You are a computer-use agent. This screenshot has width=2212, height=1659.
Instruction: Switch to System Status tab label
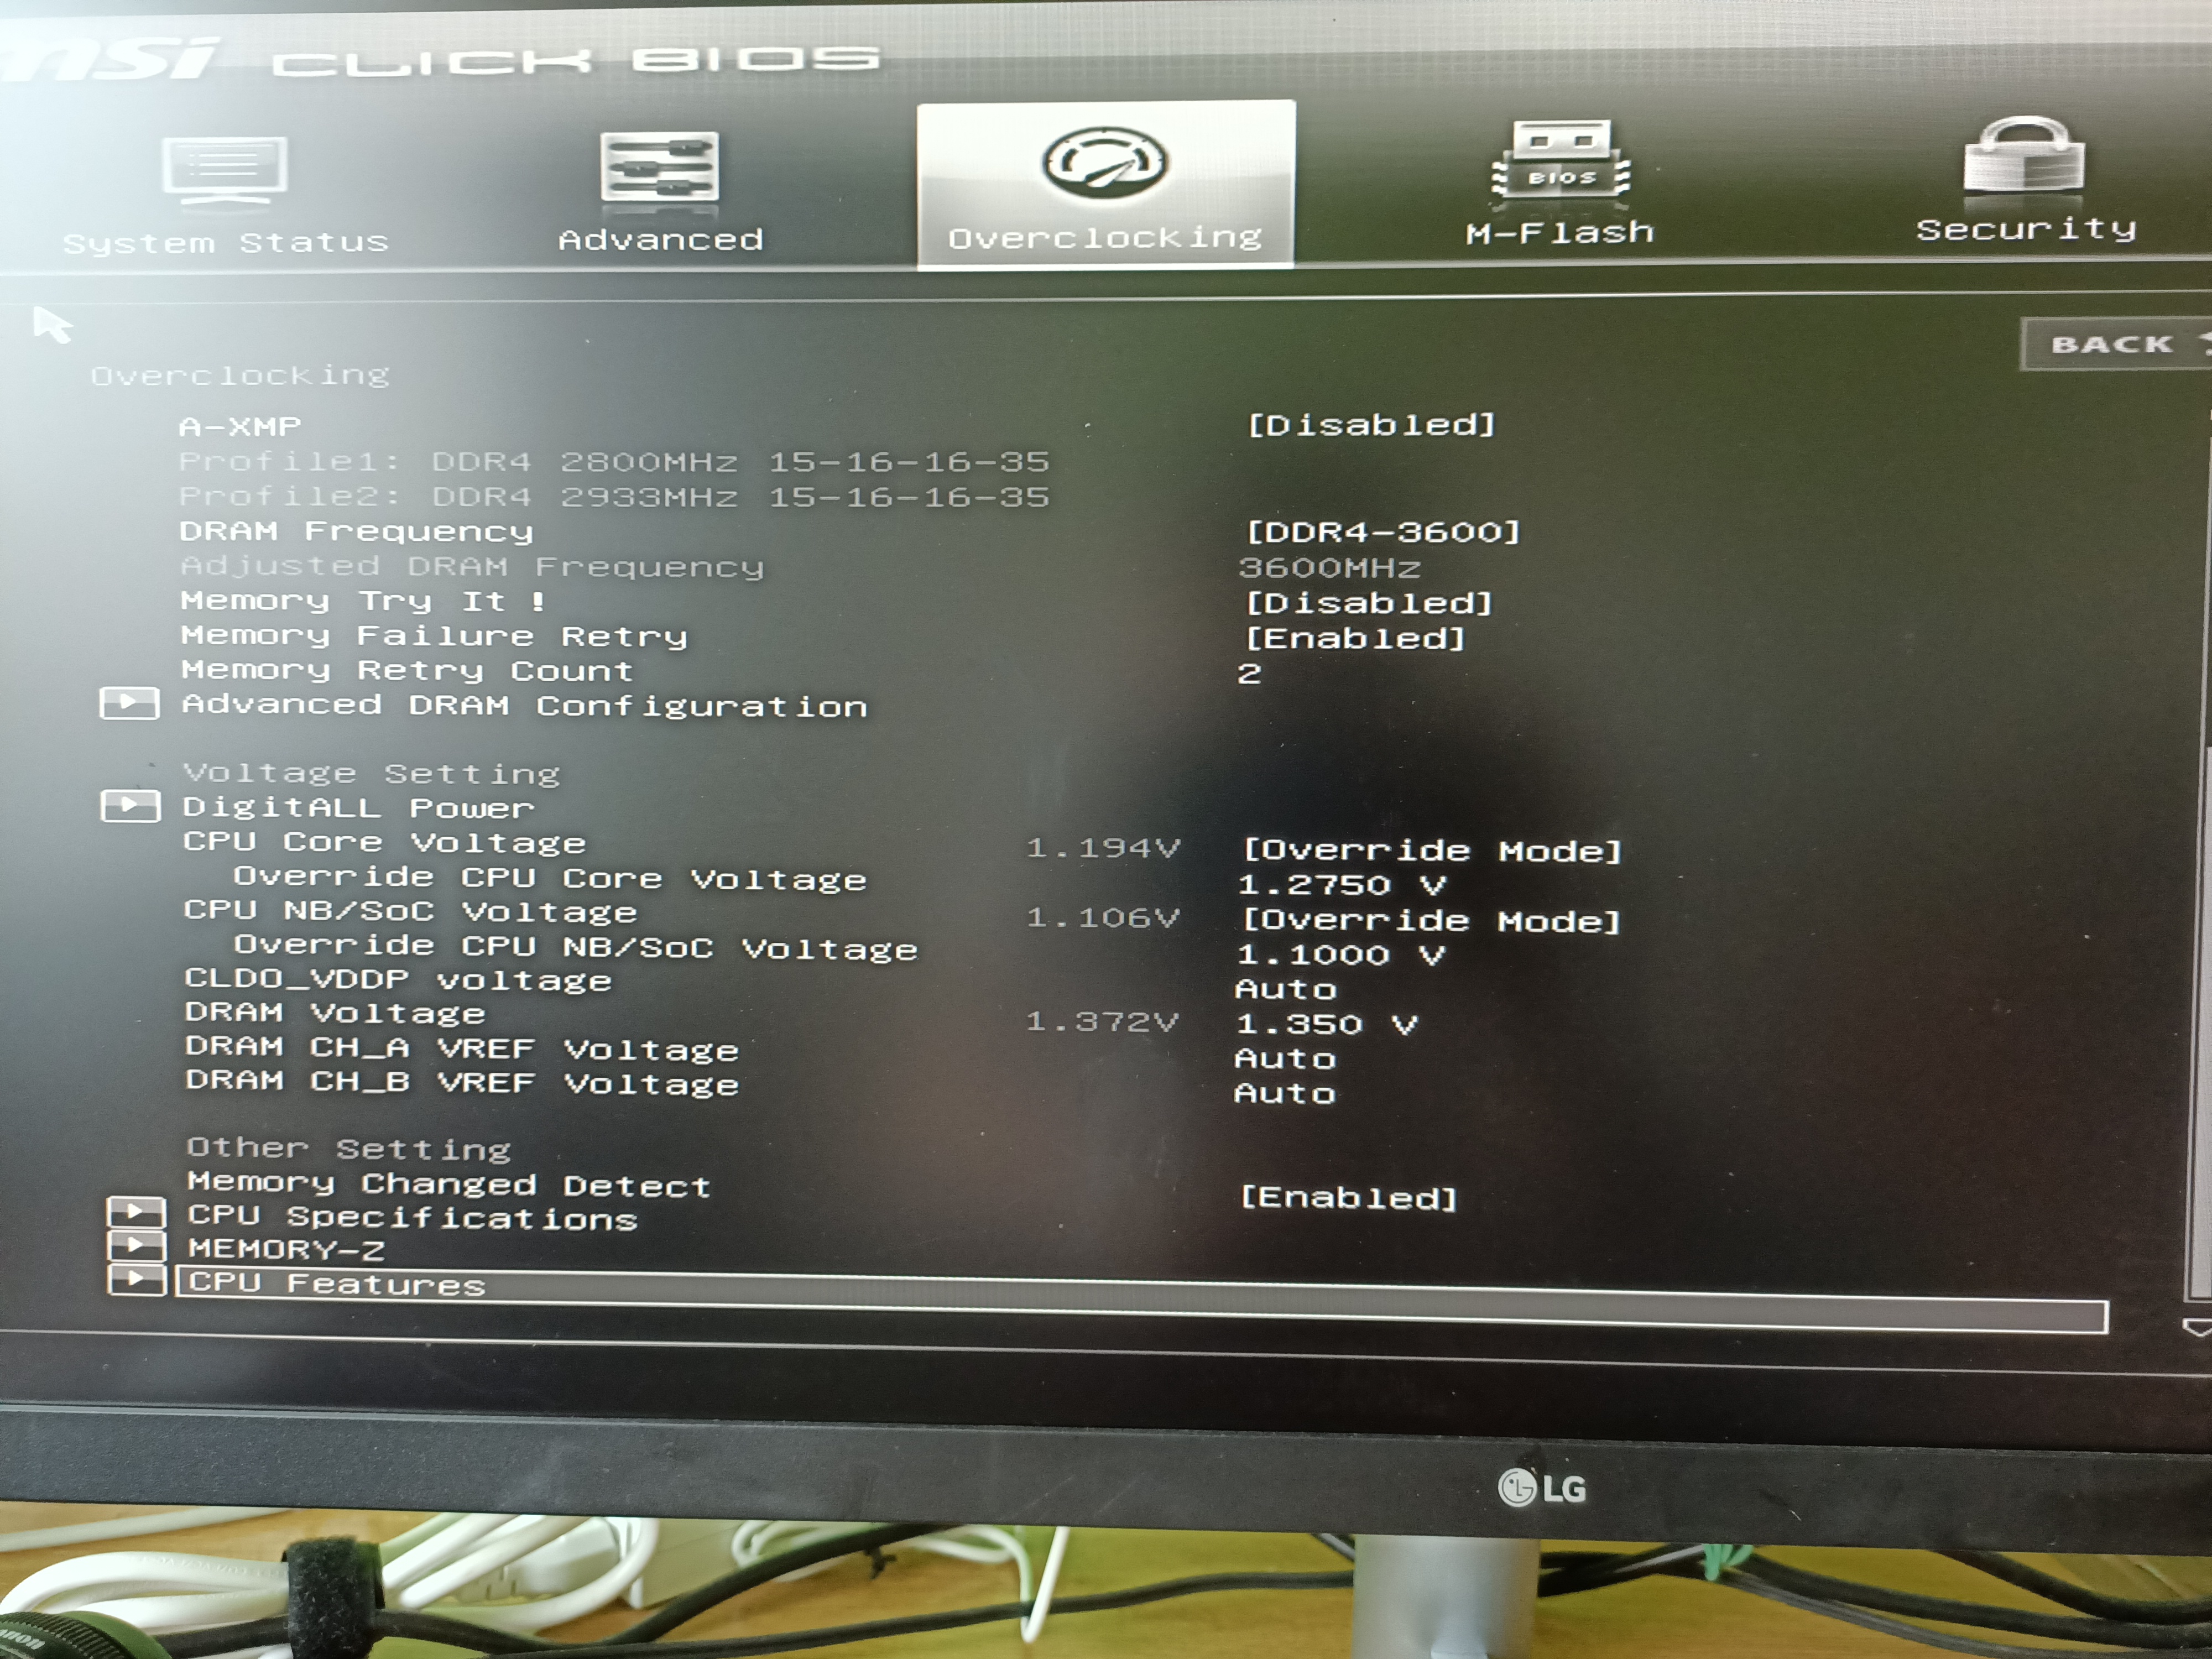[225, 243]
